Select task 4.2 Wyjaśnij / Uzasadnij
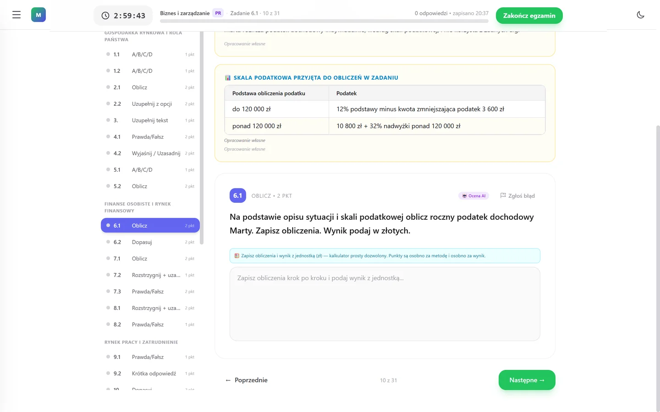The width and height of the screenshot is (660, 412). (x=150, y=153)
